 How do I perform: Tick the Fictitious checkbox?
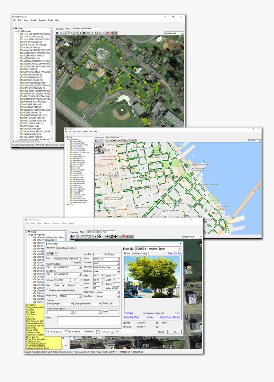(x=72, y=263)
